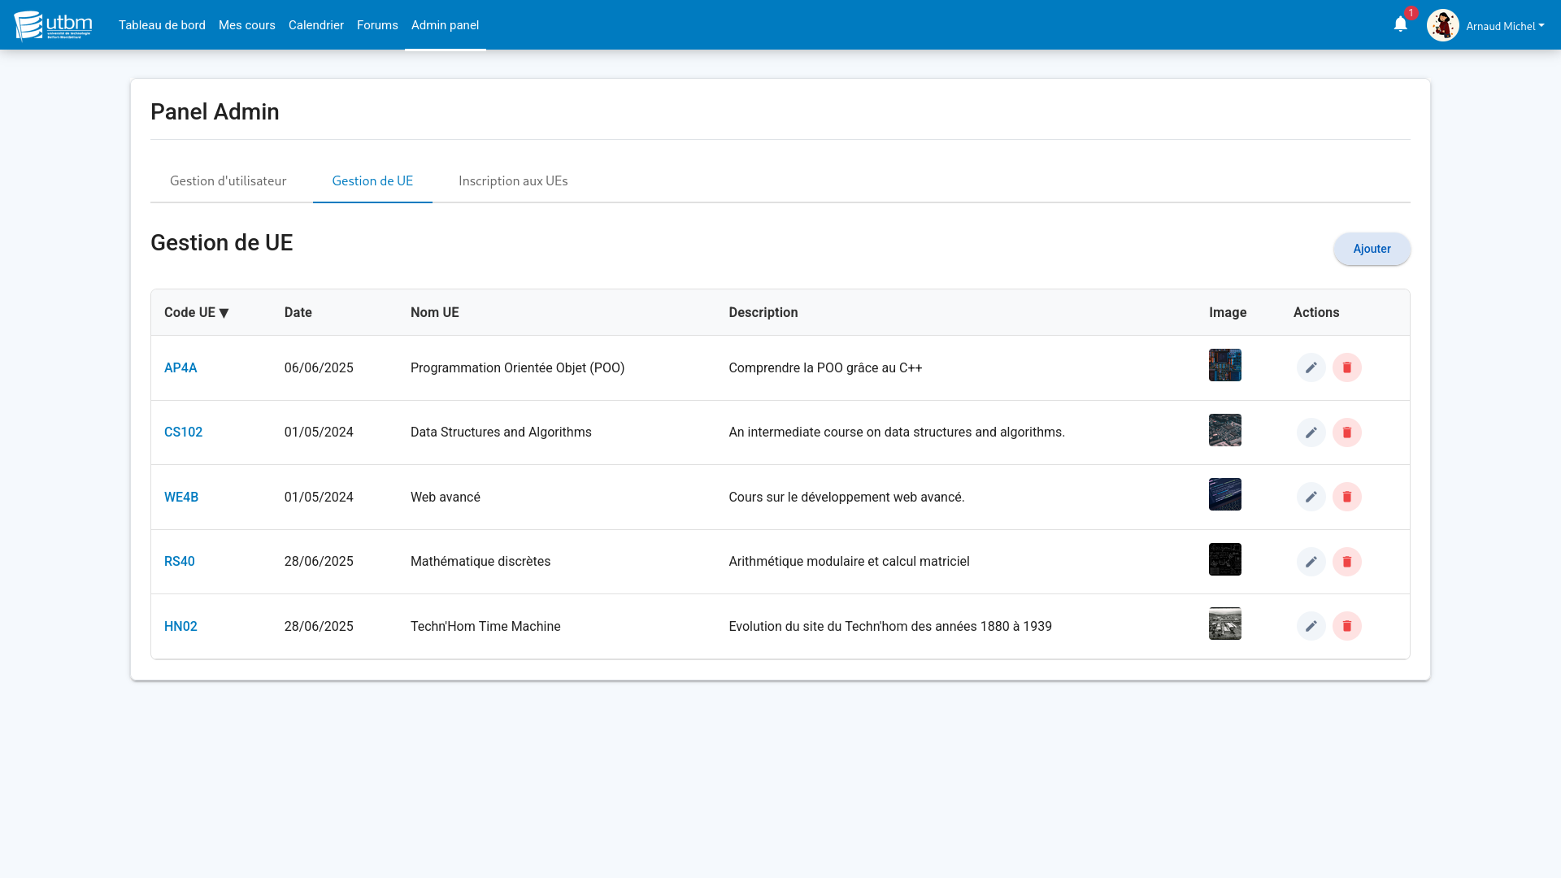Remove RS40 via its delete icon

click(x=1347, y=561)
